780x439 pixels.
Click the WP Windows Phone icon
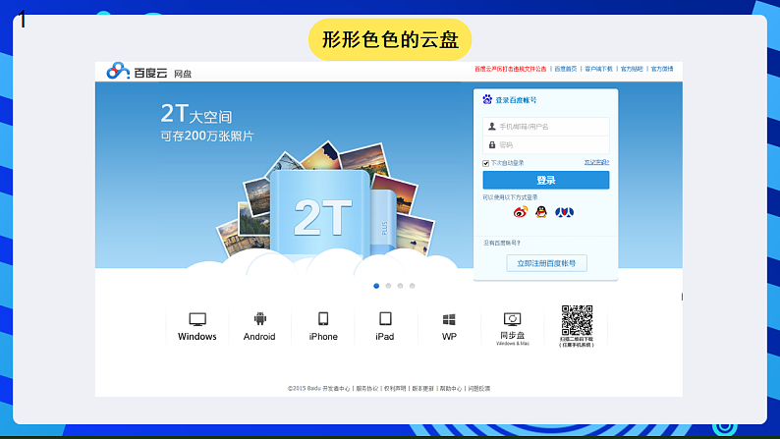point(449,320)
